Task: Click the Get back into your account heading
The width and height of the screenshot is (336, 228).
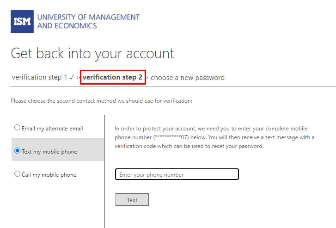Action: (x=92, y=54)
